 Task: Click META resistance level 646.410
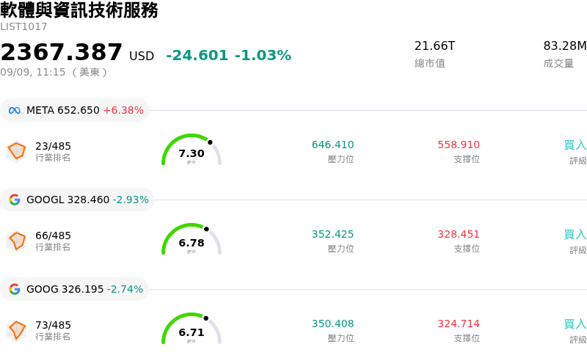pos(333,145)
